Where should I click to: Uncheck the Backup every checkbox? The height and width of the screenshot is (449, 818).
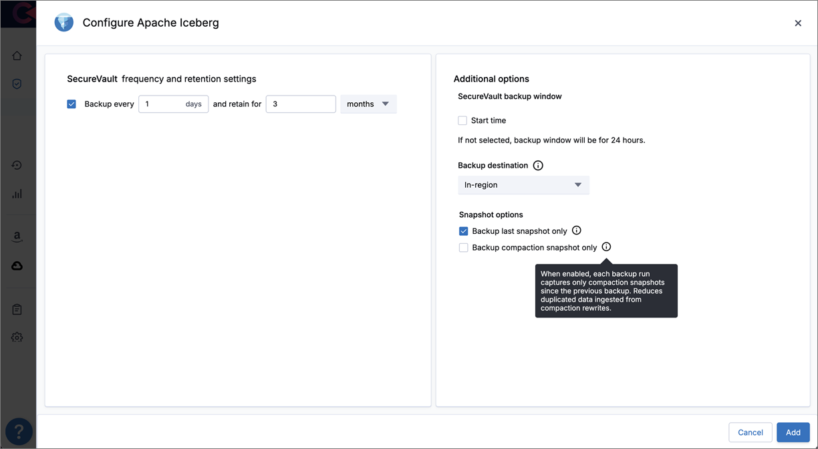coord(72,104)
